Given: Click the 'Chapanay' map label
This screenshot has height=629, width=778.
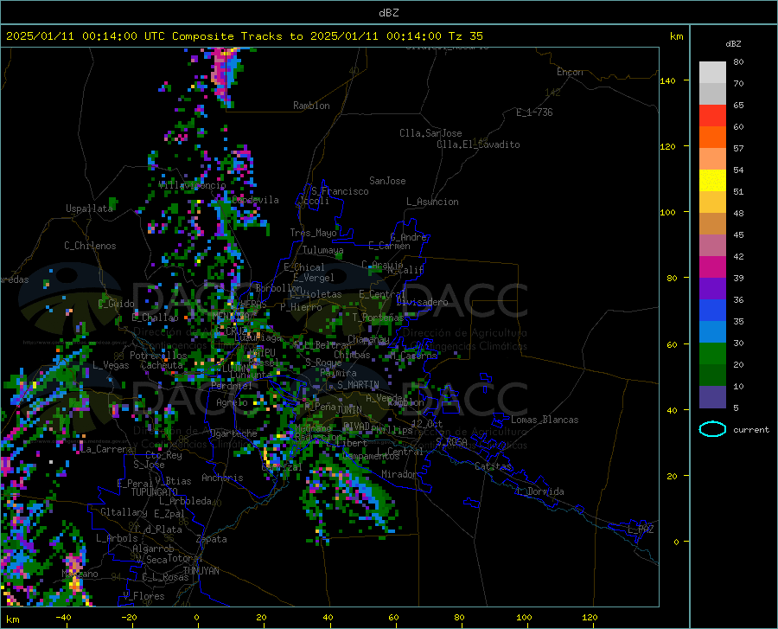Looking at the screenshot, I should pos(368,339).
